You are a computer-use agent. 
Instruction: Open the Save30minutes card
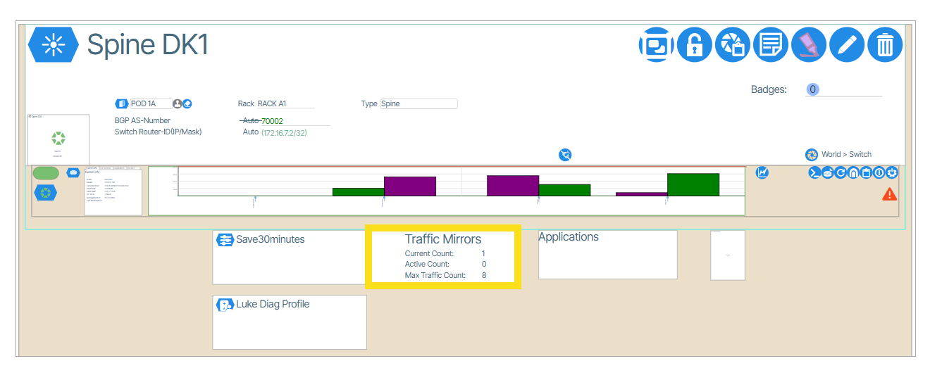(x=289, y=257)
